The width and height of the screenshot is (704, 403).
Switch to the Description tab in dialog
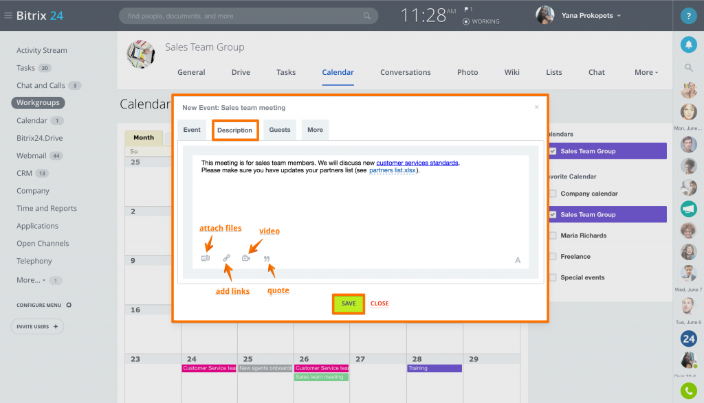[235, 130]
